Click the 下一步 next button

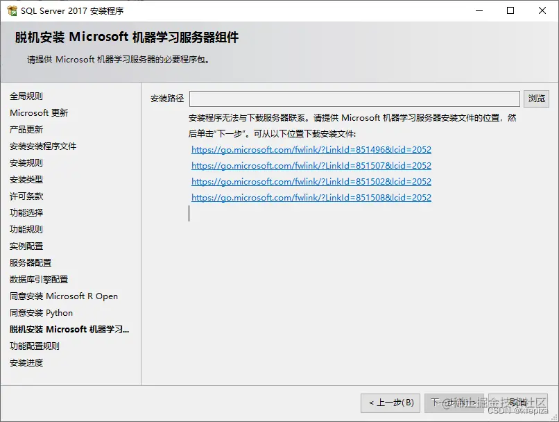(454, 403)
